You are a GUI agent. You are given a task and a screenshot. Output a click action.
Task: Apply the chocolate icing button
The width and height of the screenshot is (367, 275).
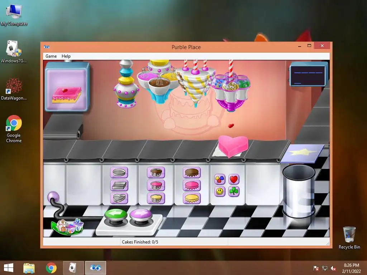click(x=192, y=173)
